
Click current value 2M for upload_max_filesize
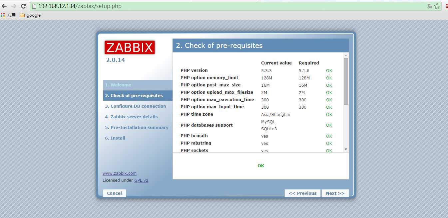click(x=264, y=93)
